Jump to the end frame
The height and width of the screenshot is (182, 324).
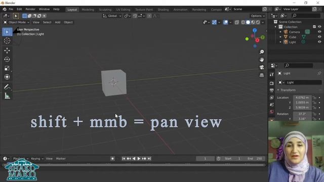point(149,158)
